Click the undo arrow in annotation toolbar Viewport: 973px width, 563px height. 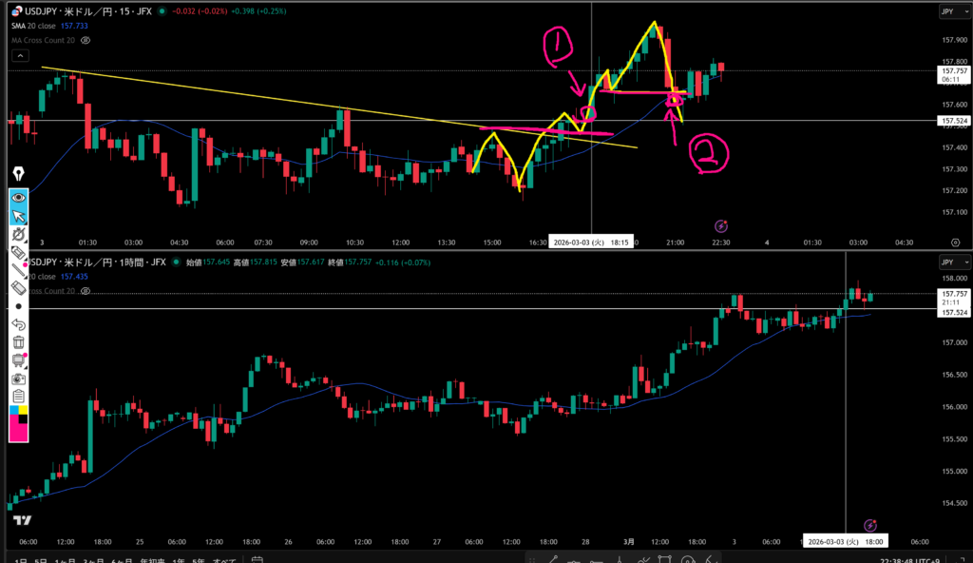(x=18, y=324)
